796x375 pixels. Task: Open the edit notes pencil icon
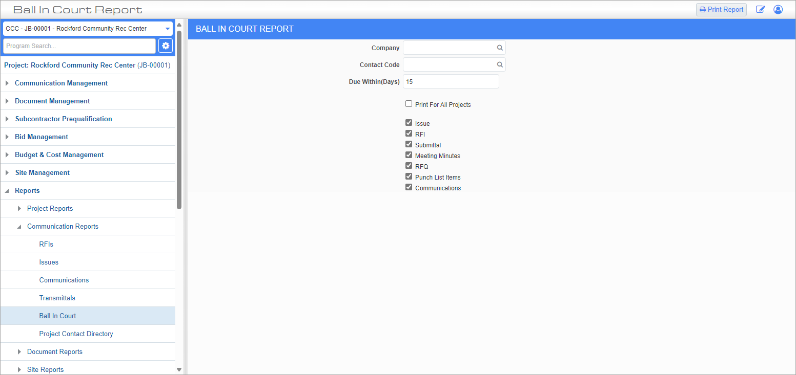(x=761, y=10)
